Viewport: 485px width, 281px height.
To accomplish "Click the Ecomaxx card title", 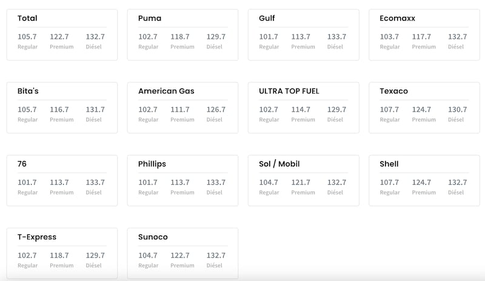I will [397, 18].
